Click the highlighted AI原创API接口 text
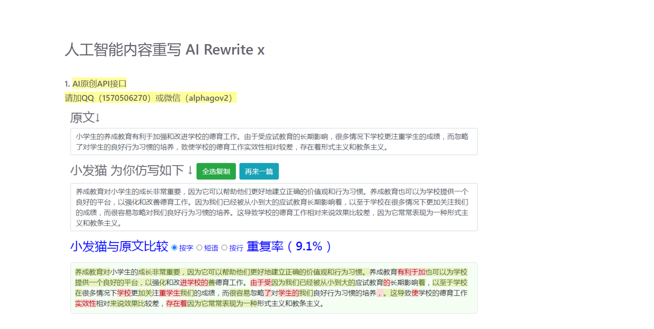 pos(99,84)
